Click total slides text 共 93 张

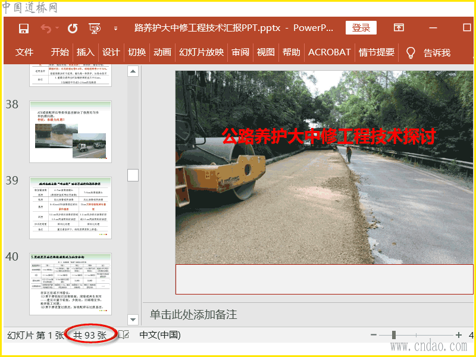point(90,336)
